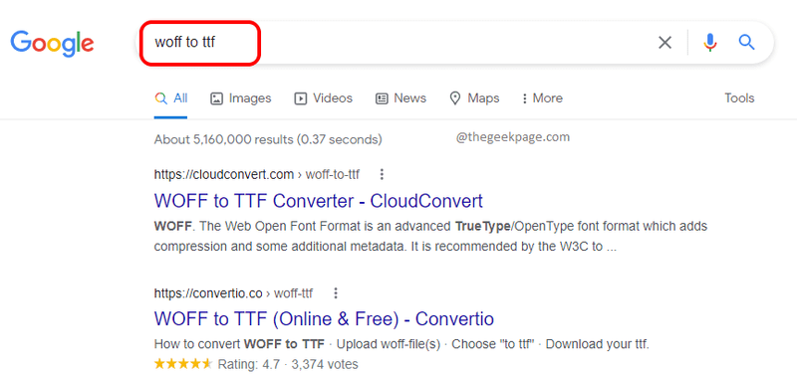Viewport: 797px width, 377px height.
Task: Click the blue magnifier search icon
Action: [x=746, y=42]
